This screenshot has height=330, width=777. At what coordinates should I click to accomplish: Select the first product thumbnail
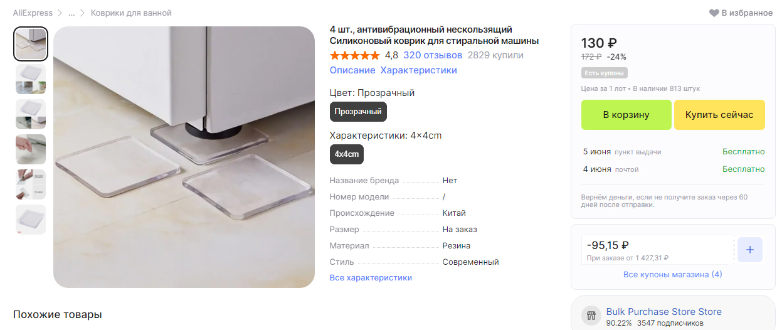(x=31, y=44)
